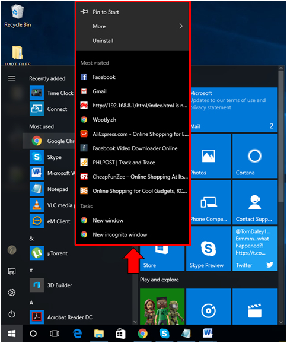Open Windows Store on the taskbar
This screenshot has height=343, width=287.
pos(120,334)
